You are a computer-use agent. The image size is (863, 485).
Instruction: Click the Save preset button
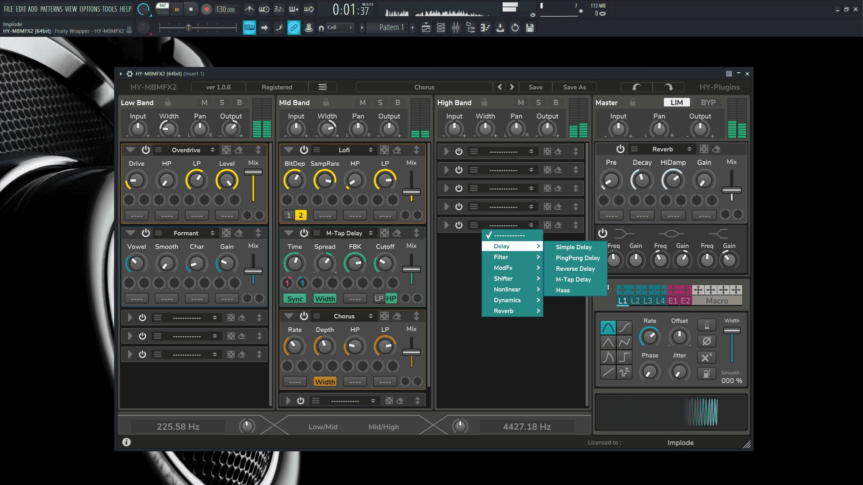535,87
